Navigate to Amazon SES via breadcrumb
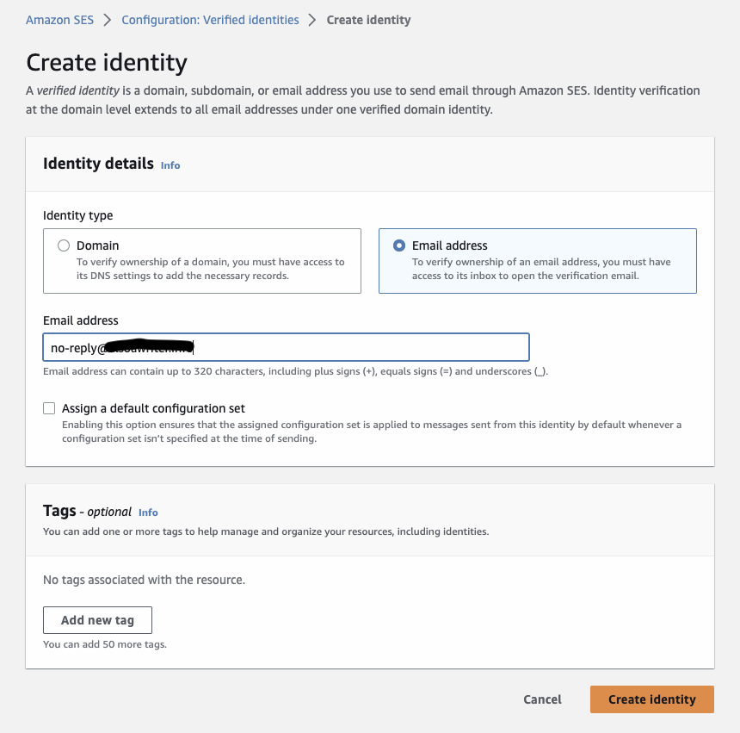Viewport: 740px width, 733px height. [59, 19]
